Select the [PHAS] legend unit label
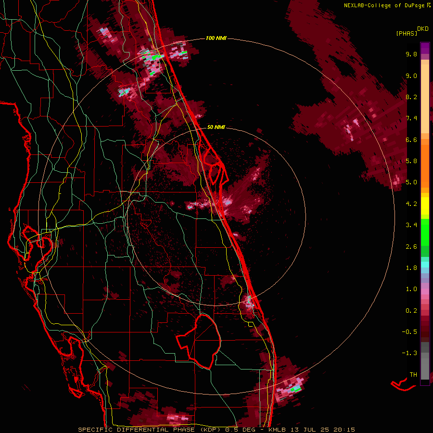The image size is (433, 433). 407,33
